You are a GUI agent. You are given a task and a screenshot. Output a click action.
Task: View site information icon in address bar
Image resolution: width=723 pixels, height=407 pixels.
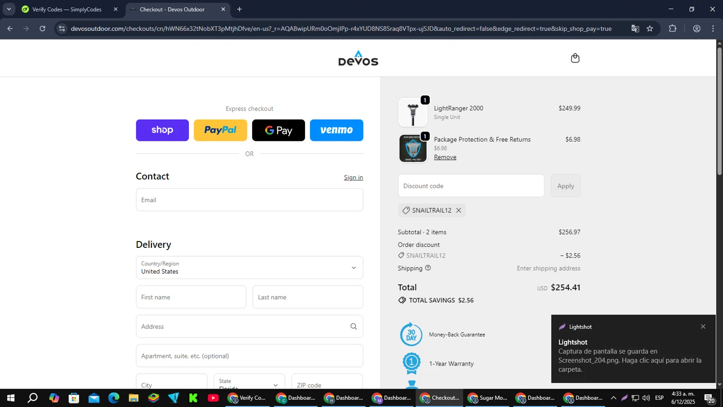pyautogui.click(x=62, y=28)
